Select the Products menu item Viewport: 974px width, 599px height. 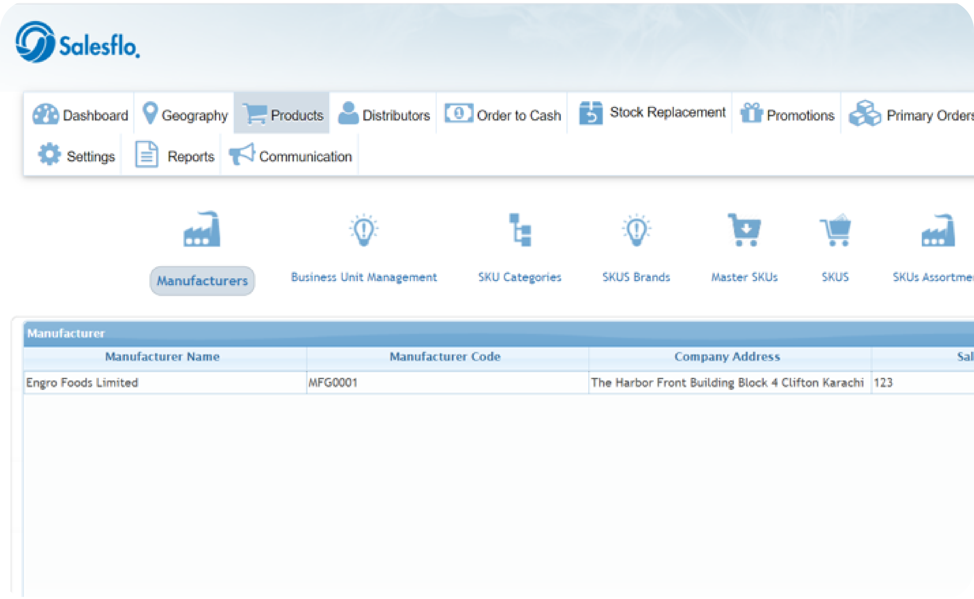pyautogui.click(x=282, y=115)
